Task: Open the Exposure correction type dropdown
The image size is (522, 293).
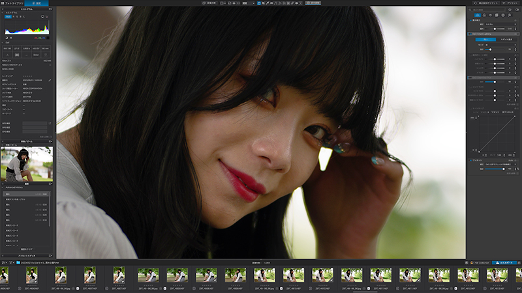Action: (x=500, y=24)
